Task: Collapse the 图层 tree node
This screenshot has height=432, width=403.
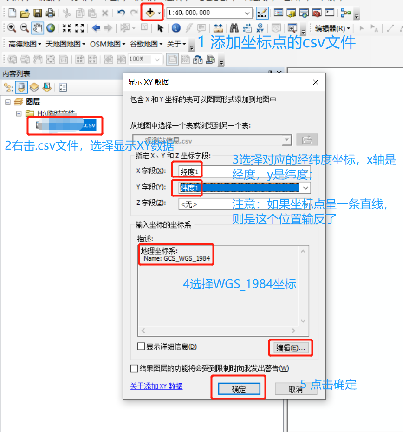Action: click(9, 102)
